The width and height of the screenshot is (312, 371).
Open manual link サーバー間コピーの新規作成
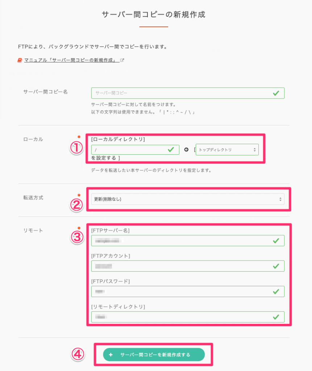(x=71, y=60)
